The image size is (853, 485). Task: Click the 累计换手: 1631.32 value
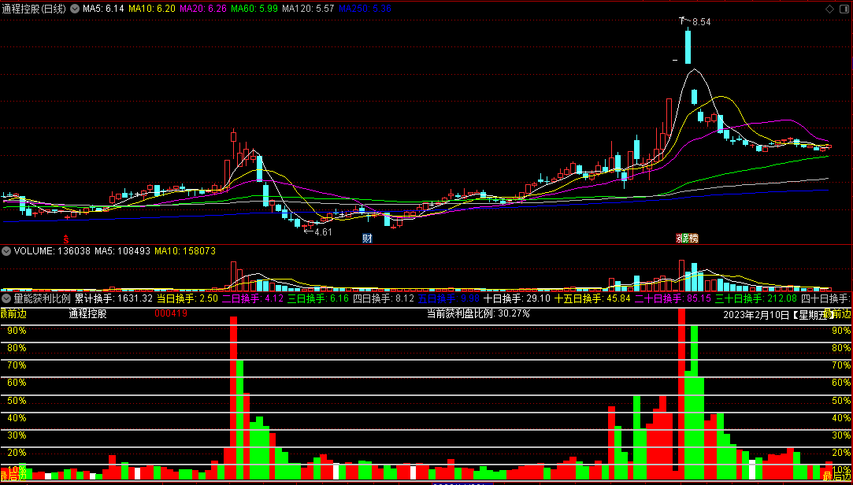[x=113, y=298]
